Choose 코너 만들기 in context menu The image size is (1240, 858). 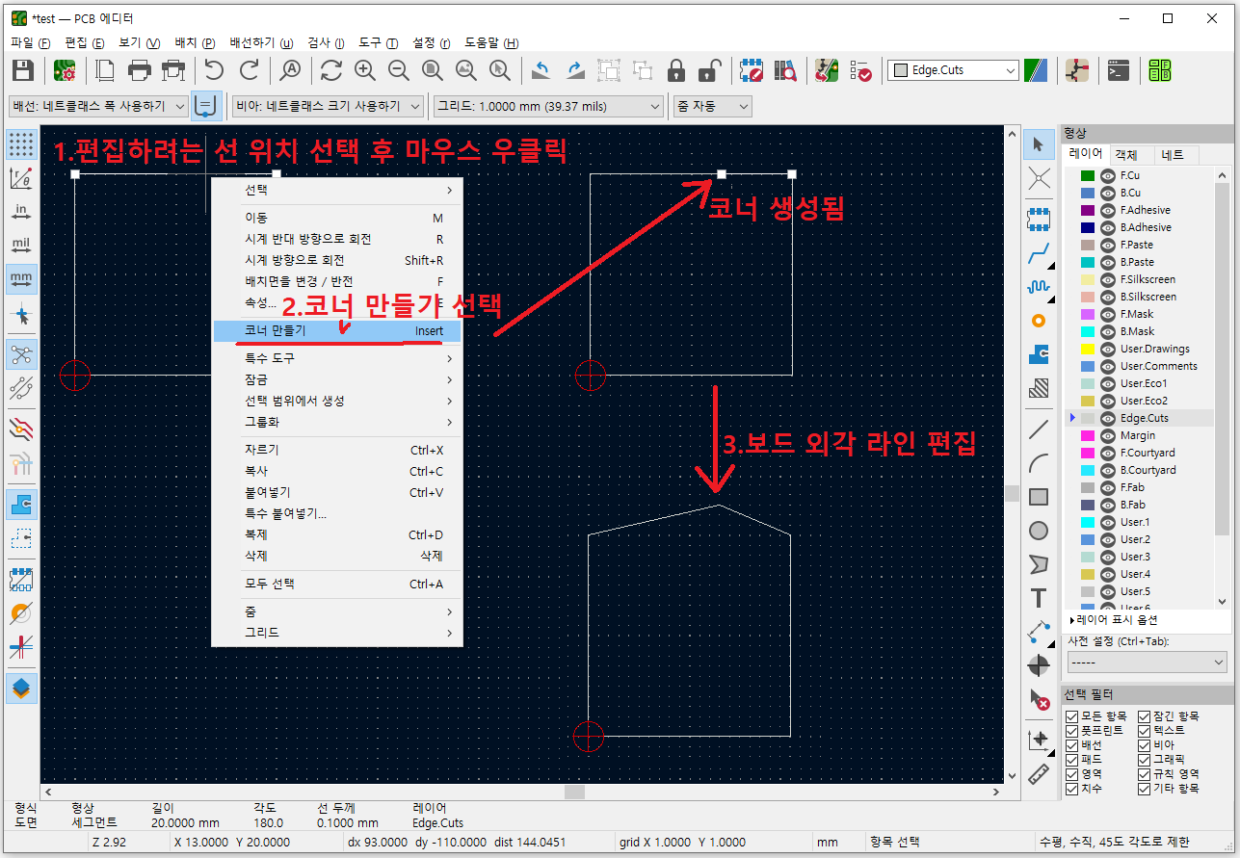click(x=337, y=330)
